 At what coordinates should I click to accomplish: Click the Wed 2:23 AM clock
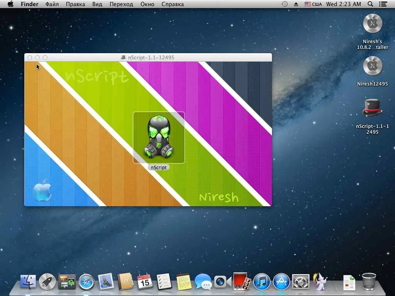click(x=343, y=4)
